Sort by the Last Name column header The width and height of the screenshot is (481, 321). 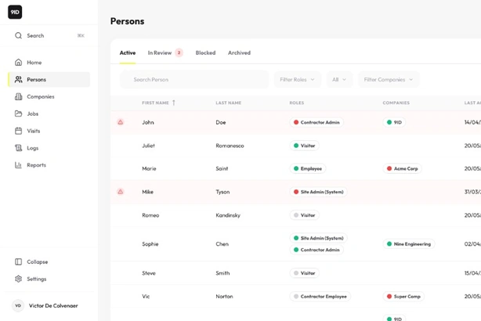pyautogui.click(x=228, y=103)
